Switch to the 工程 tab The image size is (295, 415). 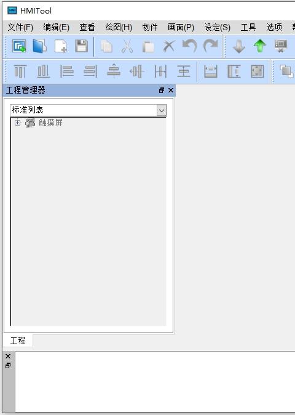(18, 340)
